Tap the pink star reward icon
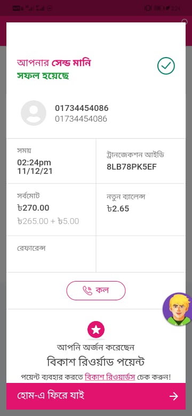 (x=96, y=329)
